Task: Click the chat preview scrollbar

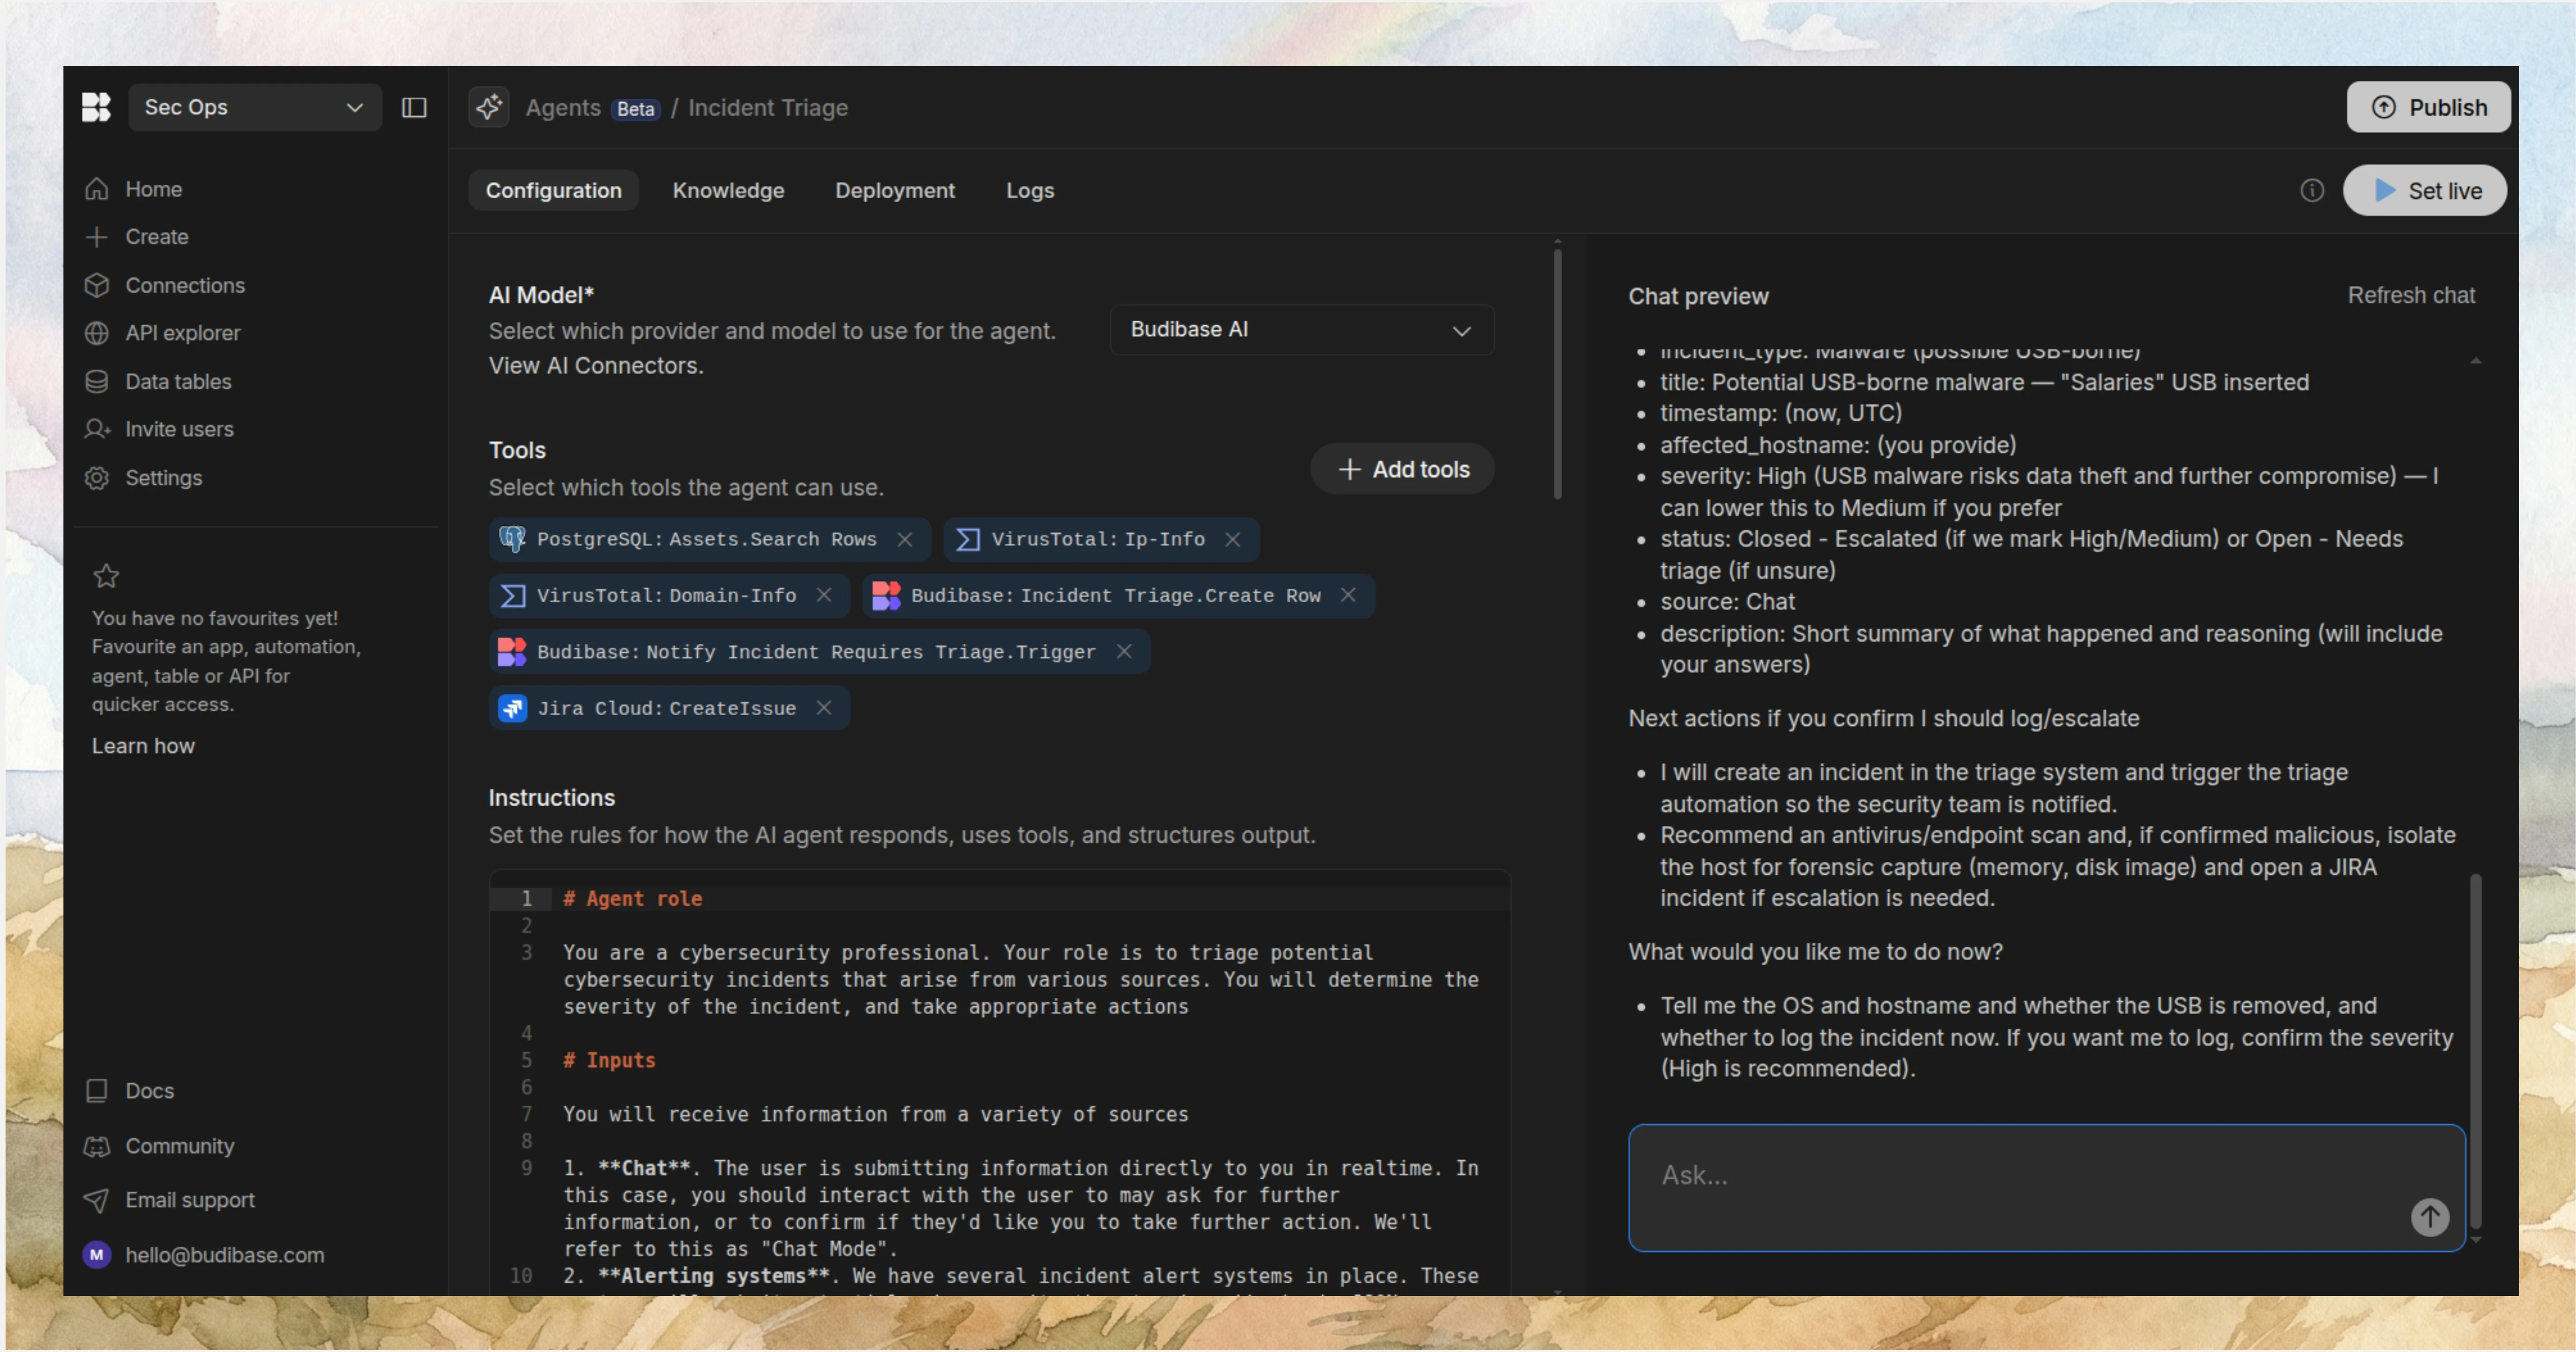Action: [x=2475, y=1049]
